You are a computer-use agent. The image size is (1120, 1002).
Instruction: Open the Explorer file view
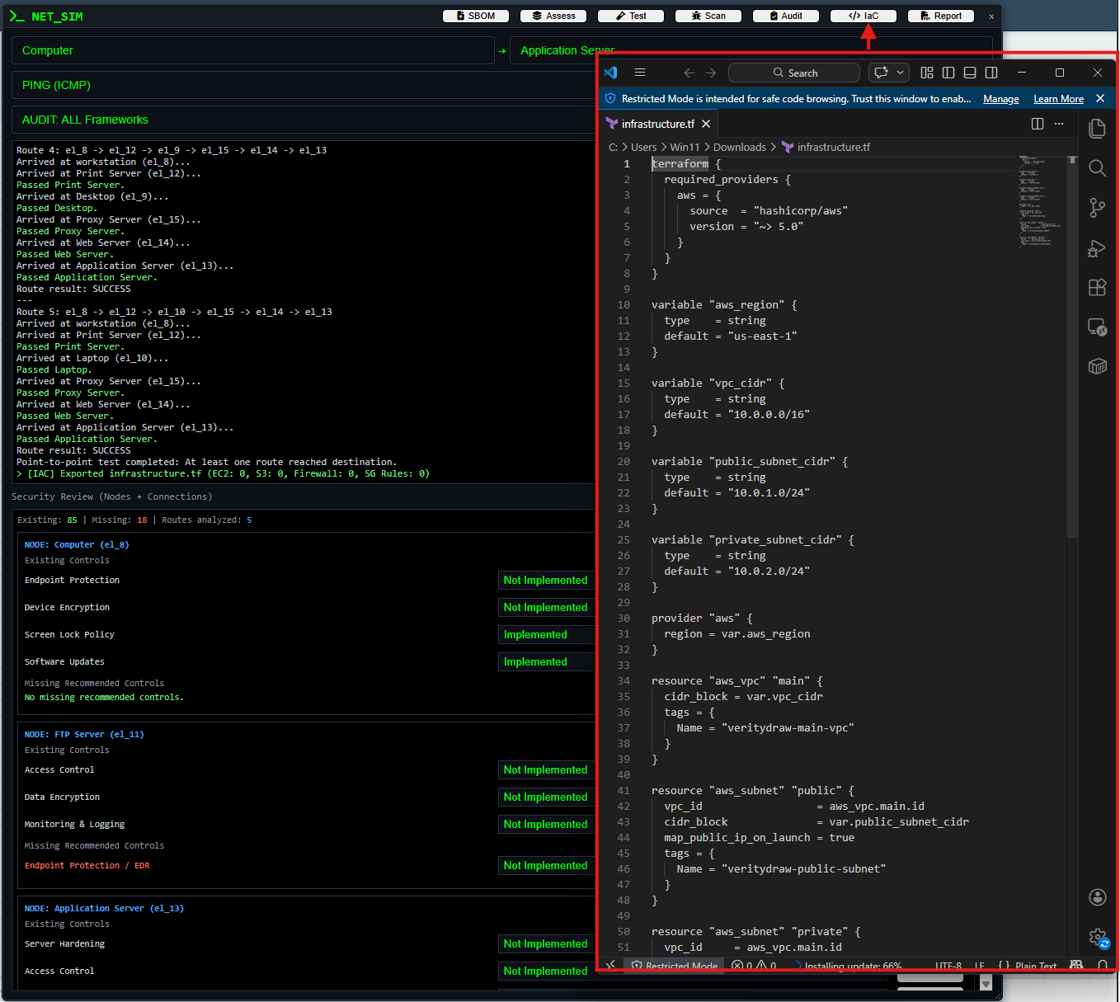1097,128
